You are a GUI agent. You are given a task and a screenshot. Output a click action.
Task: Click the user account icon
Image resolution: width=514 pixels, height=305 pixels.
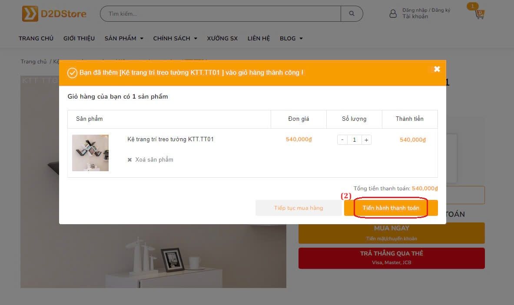[x=393, y=13]
